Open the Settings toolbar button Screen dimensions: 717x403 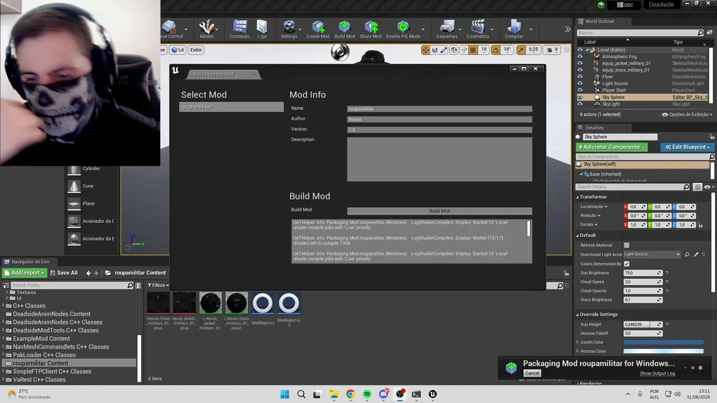coord(289,30)
